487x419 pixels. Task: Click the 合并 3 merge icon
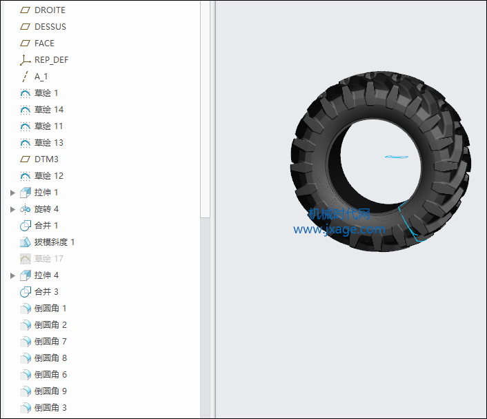click(25, 292)
